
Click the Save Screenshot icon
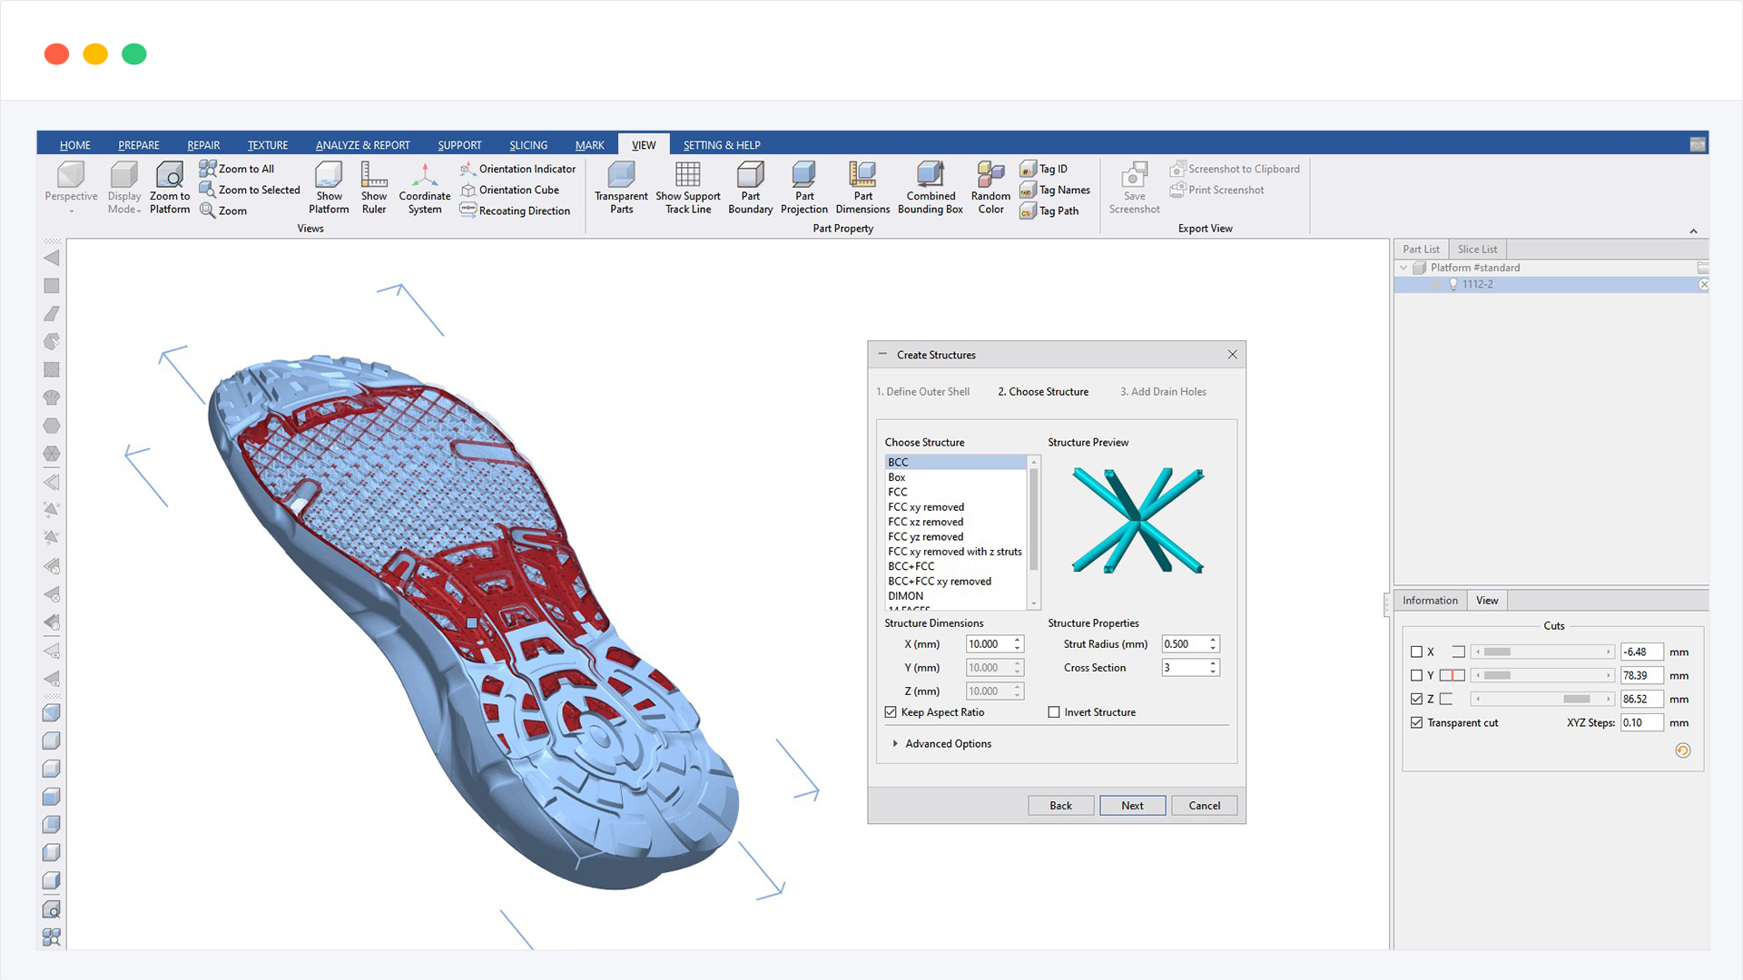pyautogui.click(x=1135, y=174)
